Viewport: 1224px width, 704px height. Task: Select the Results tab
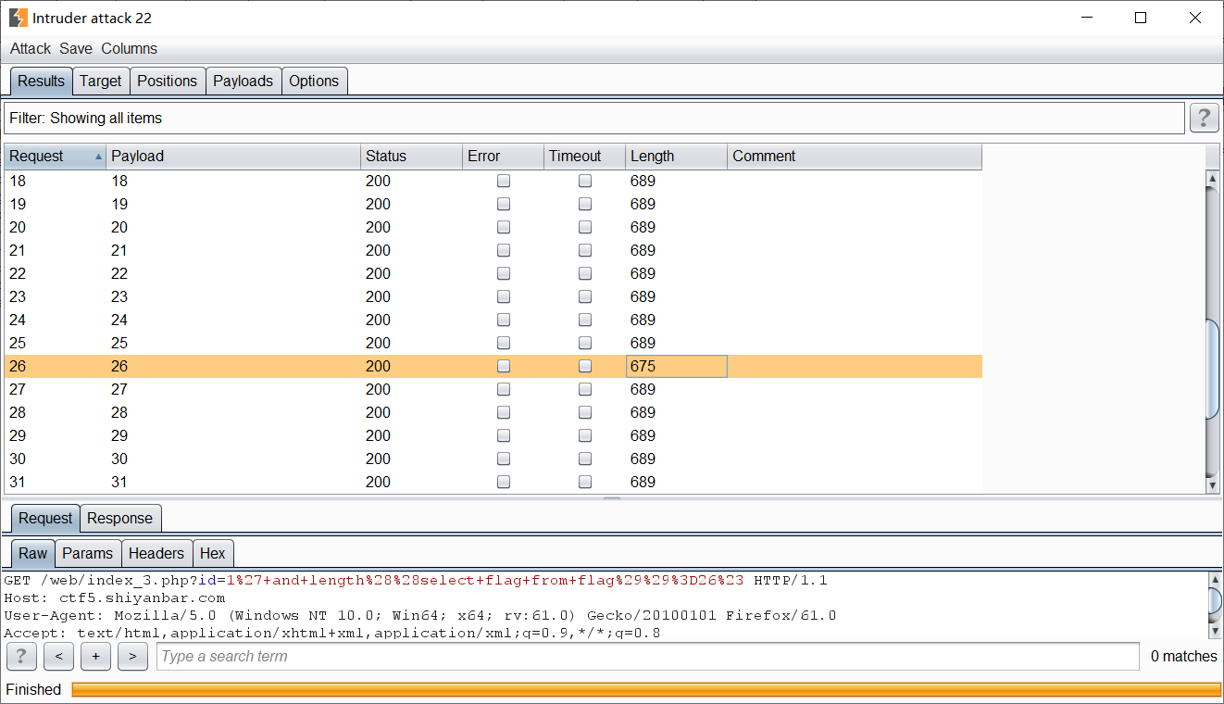tap(42, 81)
